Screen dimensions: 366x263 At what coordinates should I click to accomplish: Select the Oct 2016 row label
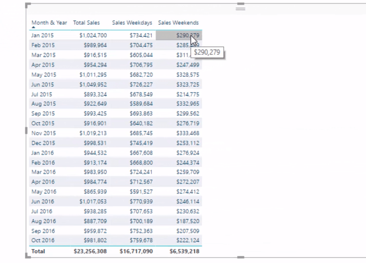coord(43,240)
